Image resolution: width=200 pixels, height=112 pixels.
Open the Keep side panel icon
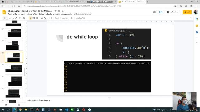[197, 26]
